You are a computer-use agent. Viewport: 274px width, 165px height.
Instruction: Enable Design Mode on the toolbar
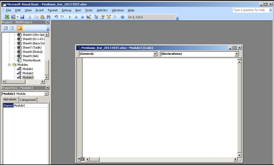pos(89,17)
